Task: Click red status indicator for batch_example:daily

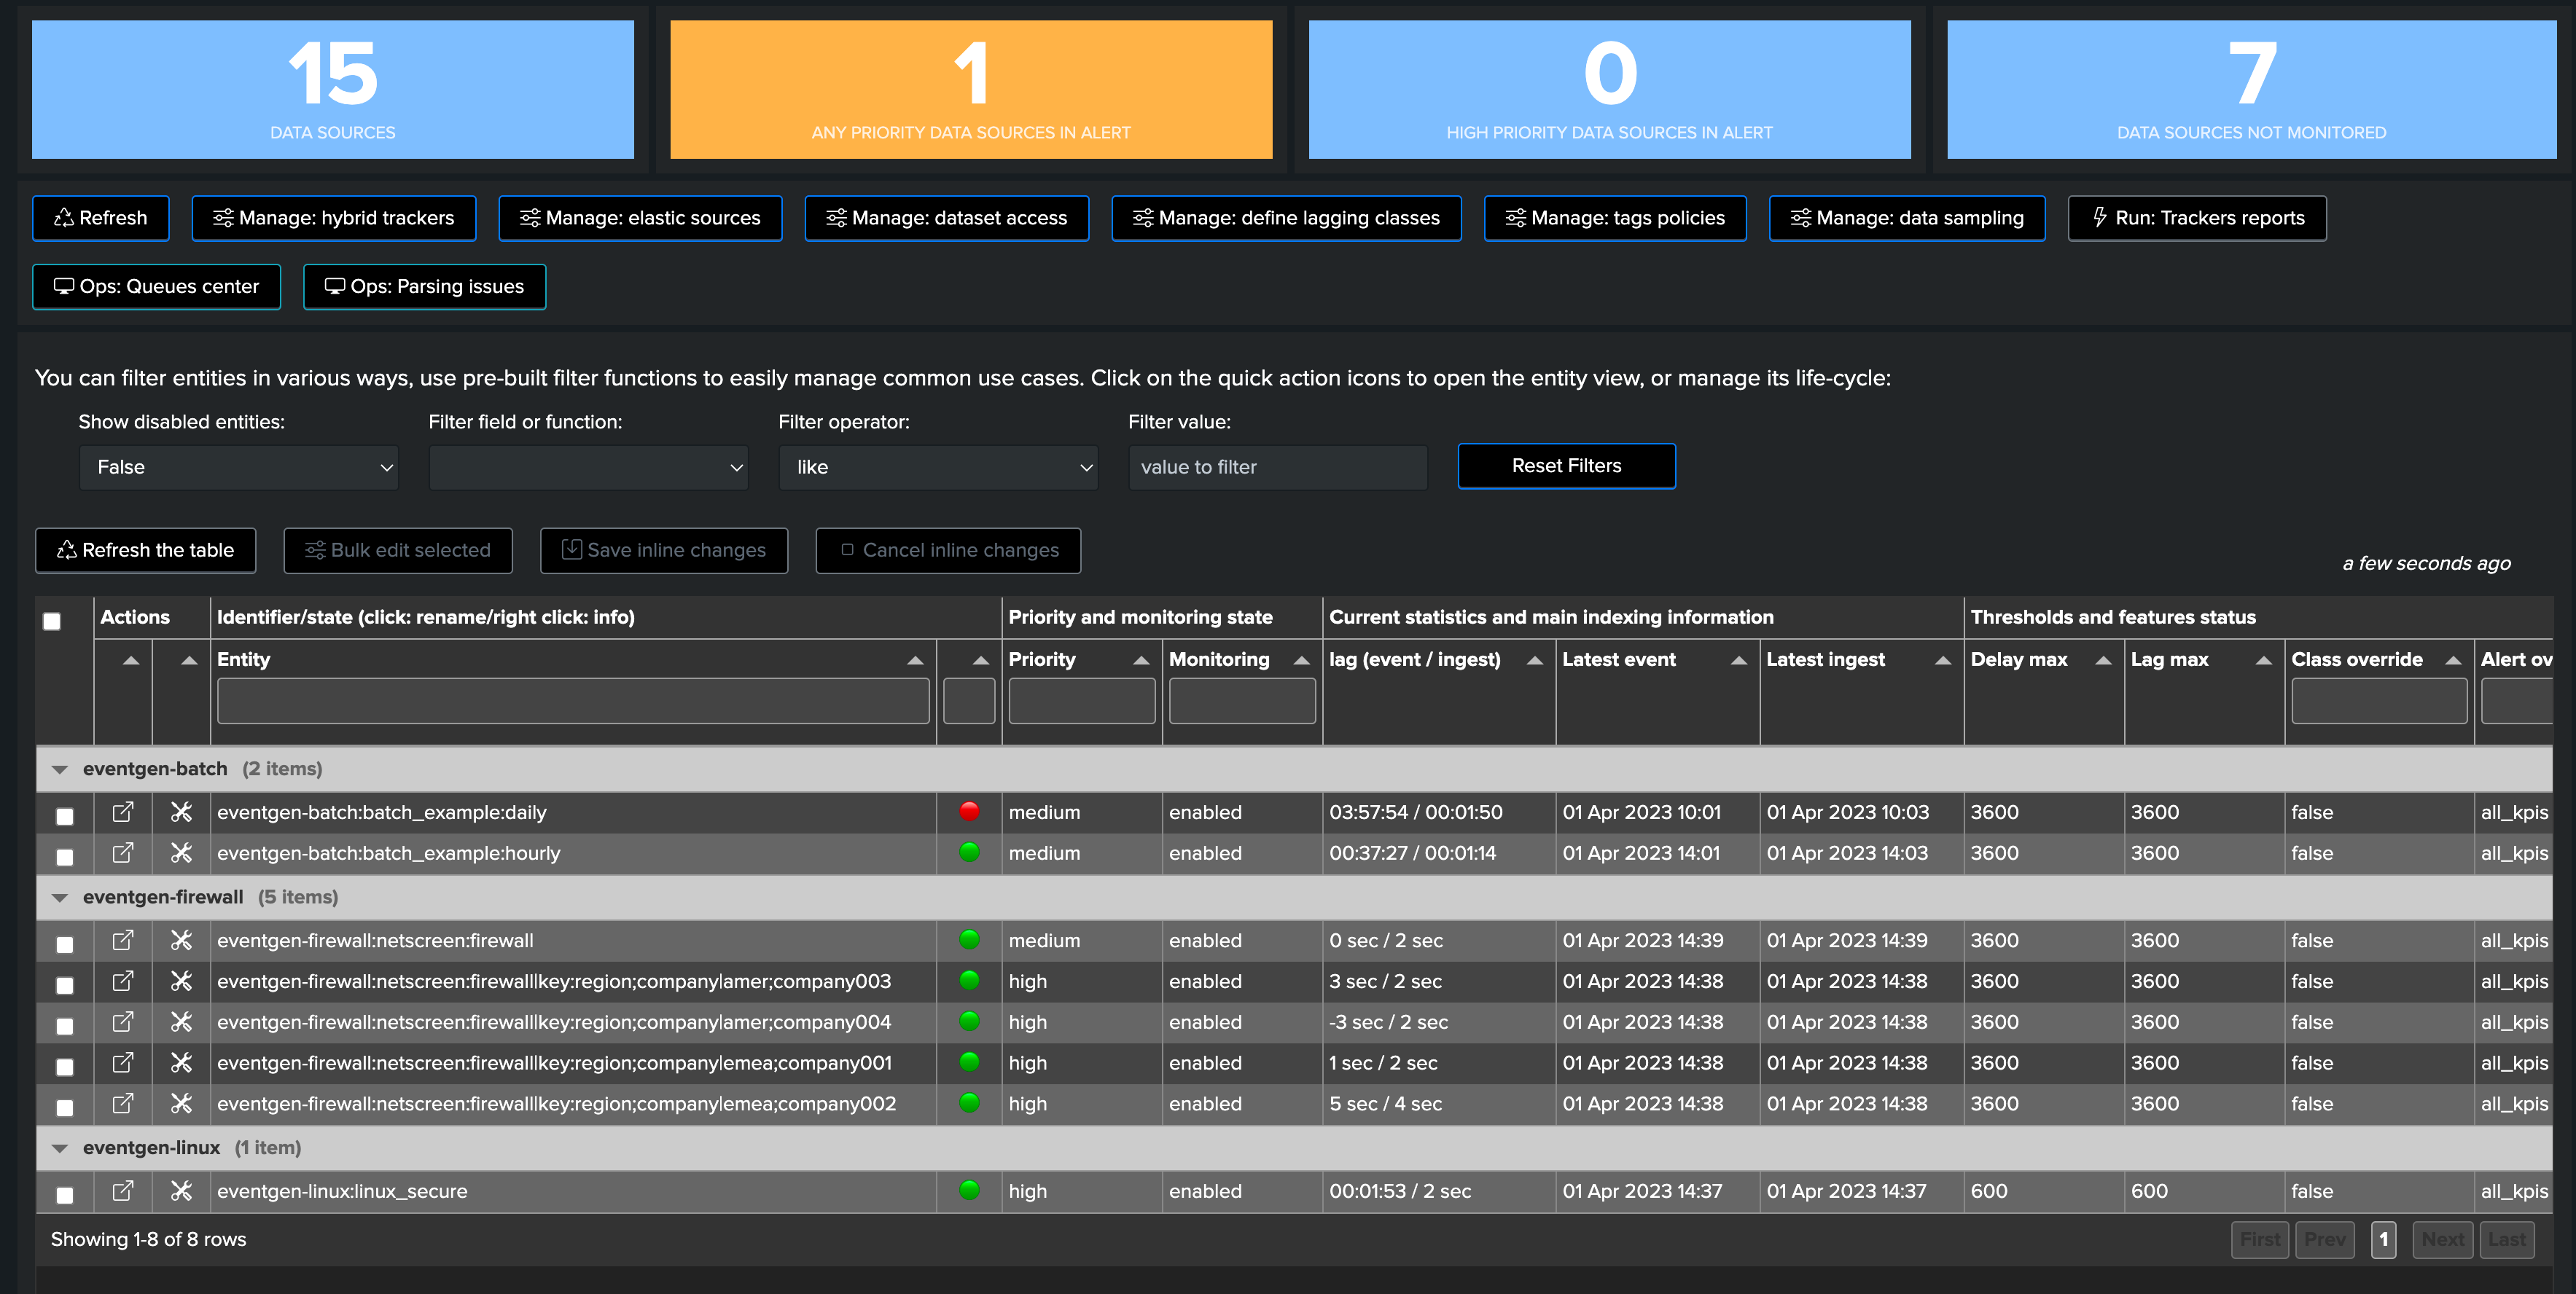Action: [x=969, y=810]
